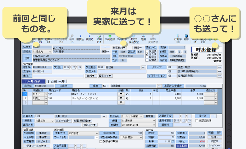Click the 出荷メモ input field
246x149 pixels.
(58, 125)
